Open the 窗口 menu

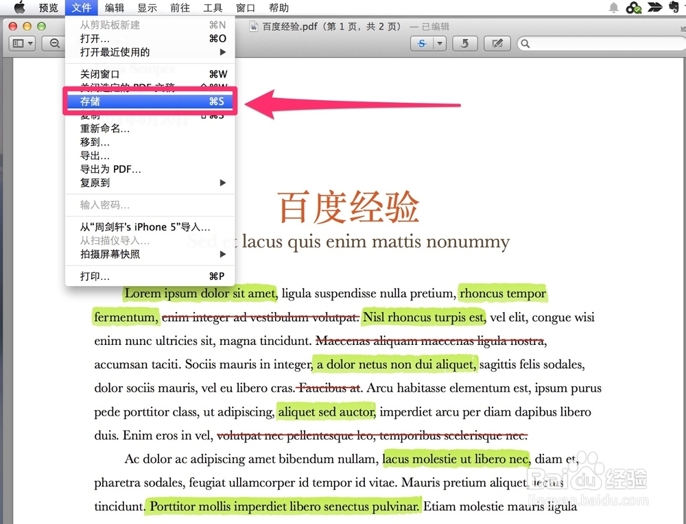pos(246,8)
